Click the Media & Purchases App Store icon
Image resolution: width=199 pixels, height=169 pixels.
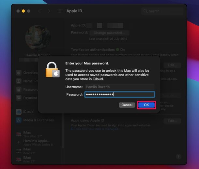pyautogui.click(x=19, y=120)
